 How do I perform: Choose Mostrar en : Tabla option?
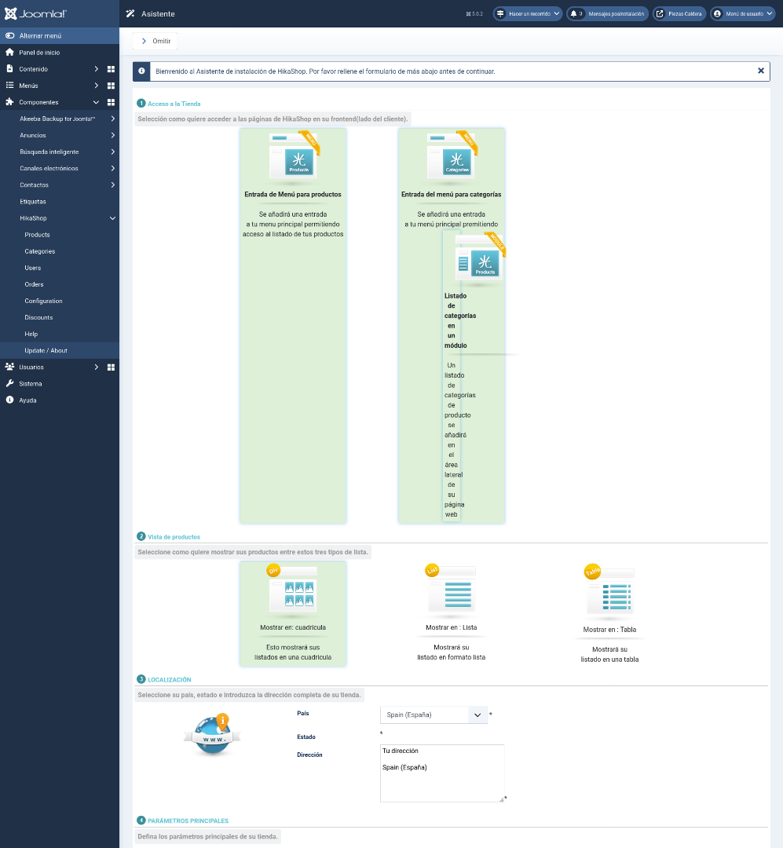pyautogui.click(x=610, y=615)
